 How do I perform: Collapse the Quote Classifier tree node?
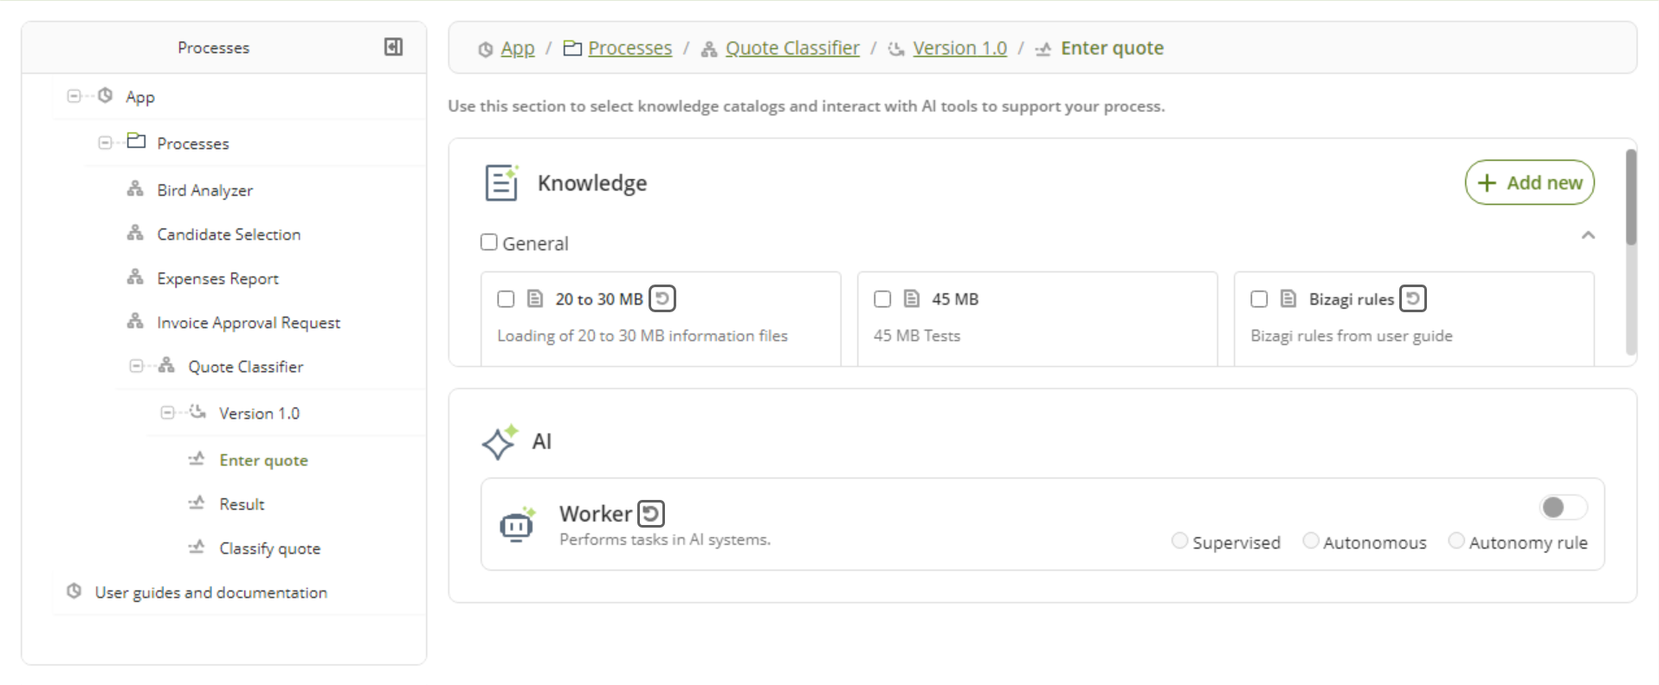coord(136,366)
